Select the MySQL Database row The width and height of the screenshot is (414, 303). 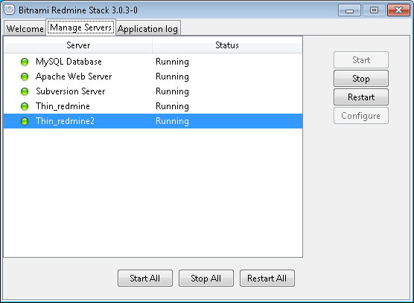153,62
